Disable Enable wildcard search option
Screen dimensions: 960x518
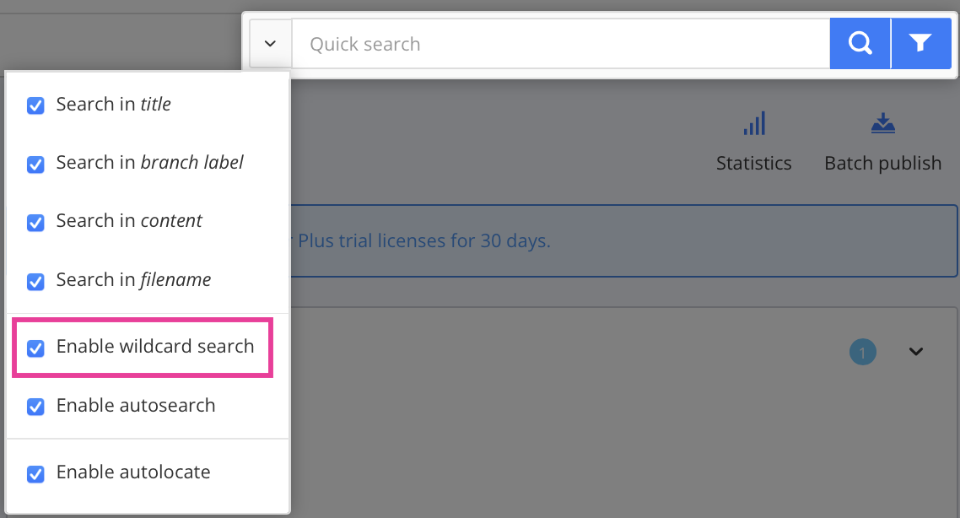tap(35, 348)
